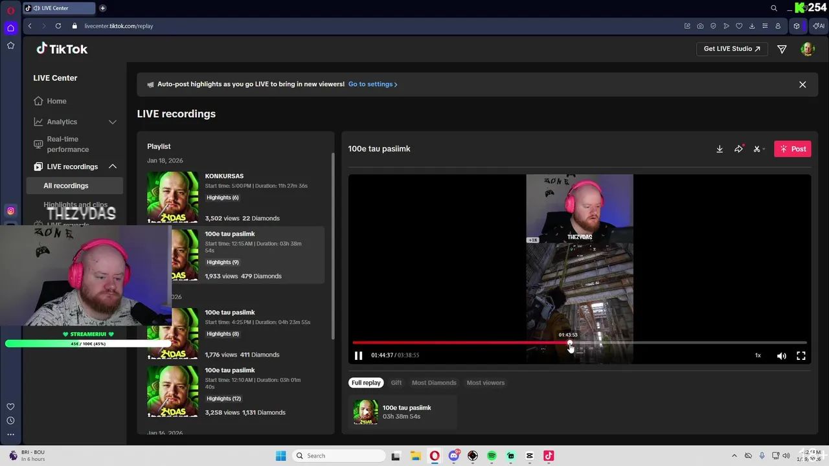This screenshot has width=829, height=466.
Task: Open the scissors clip tool dropdown
Action: click(758, 149)
